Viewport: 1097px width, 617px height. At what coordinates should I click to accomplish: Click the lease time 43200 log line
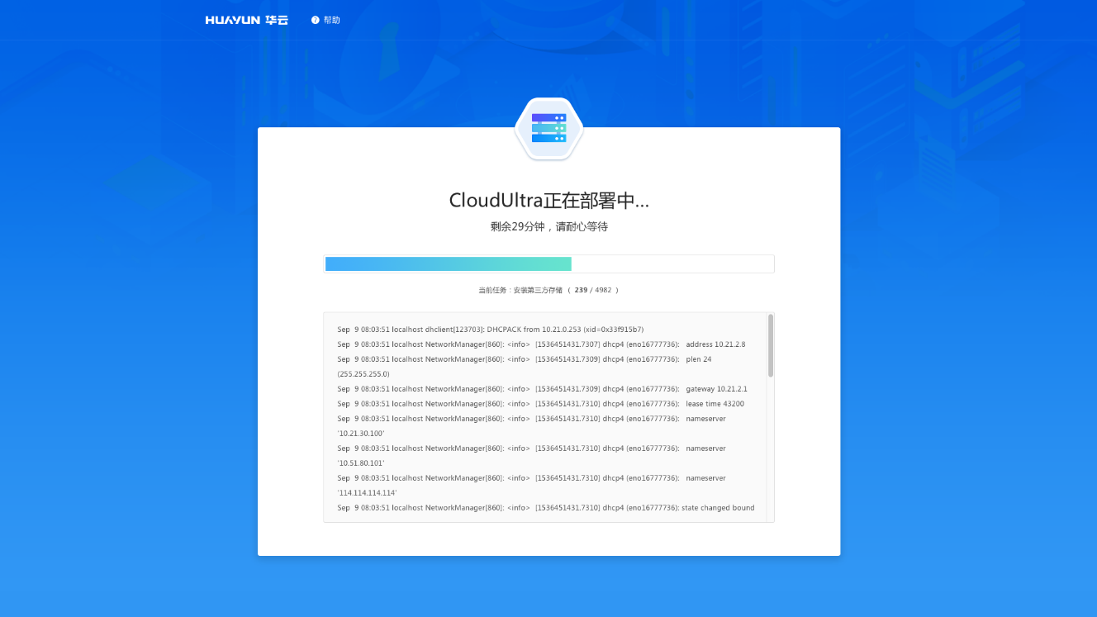coord(540,404)
